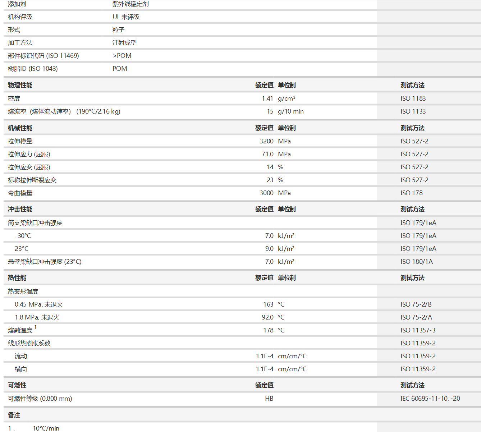Viewport: 481px width, 432px height.
Task: Click the HB flammability rating value
Action: click(x=269, y=399)
